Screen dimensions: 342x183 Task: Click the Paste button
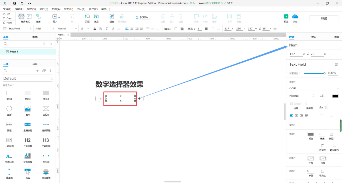pyautogui.click(x=7, y=22)
